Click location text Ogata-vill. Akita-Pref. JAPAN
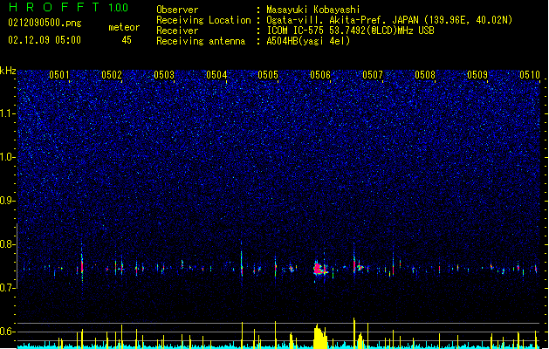This screenshot has width=549, height=349. point(344,20)
